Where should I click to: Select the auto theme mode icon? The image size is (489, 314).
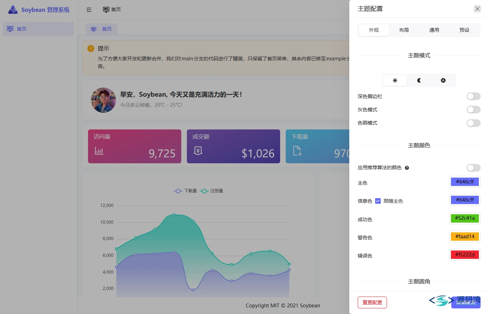point(443,81)
